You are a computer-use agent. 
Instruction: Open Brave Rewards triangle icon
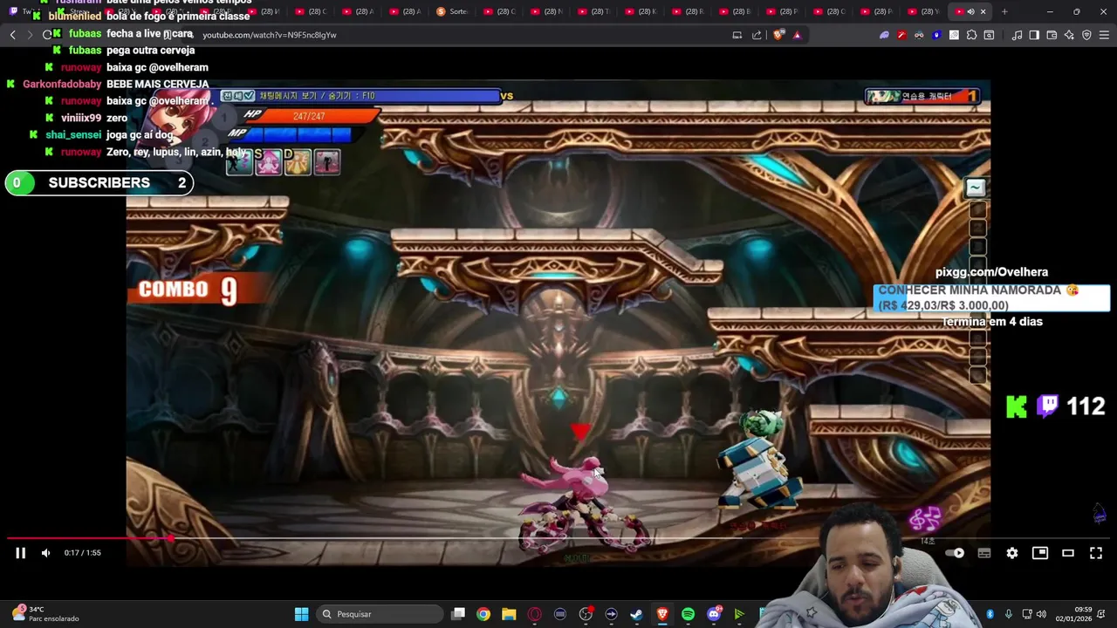(797, 35)
